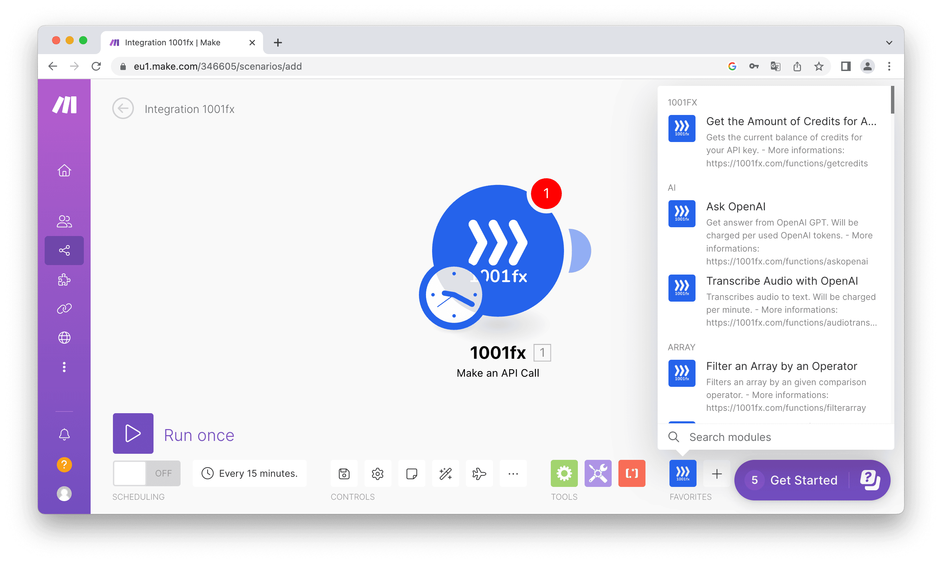The height and width of the screenshot is (564, 942).
Task: Expand the three-dots controls menu
Action: [x=513, y=473]
